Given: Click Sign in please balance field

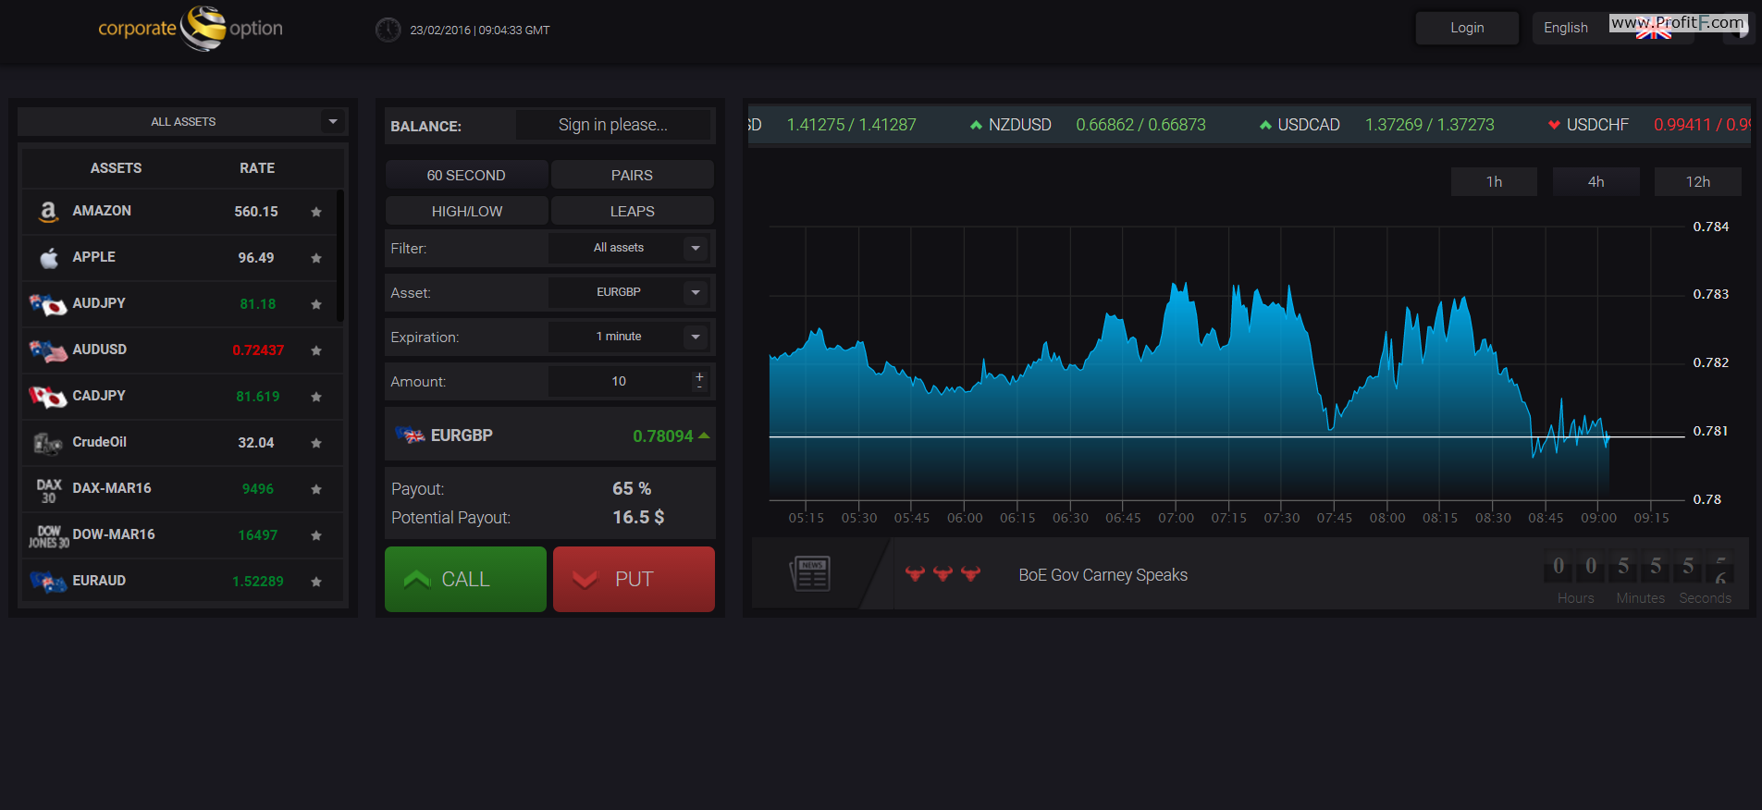Looking at the screenshot, I should pyautogui.click(x=612, y=125).
